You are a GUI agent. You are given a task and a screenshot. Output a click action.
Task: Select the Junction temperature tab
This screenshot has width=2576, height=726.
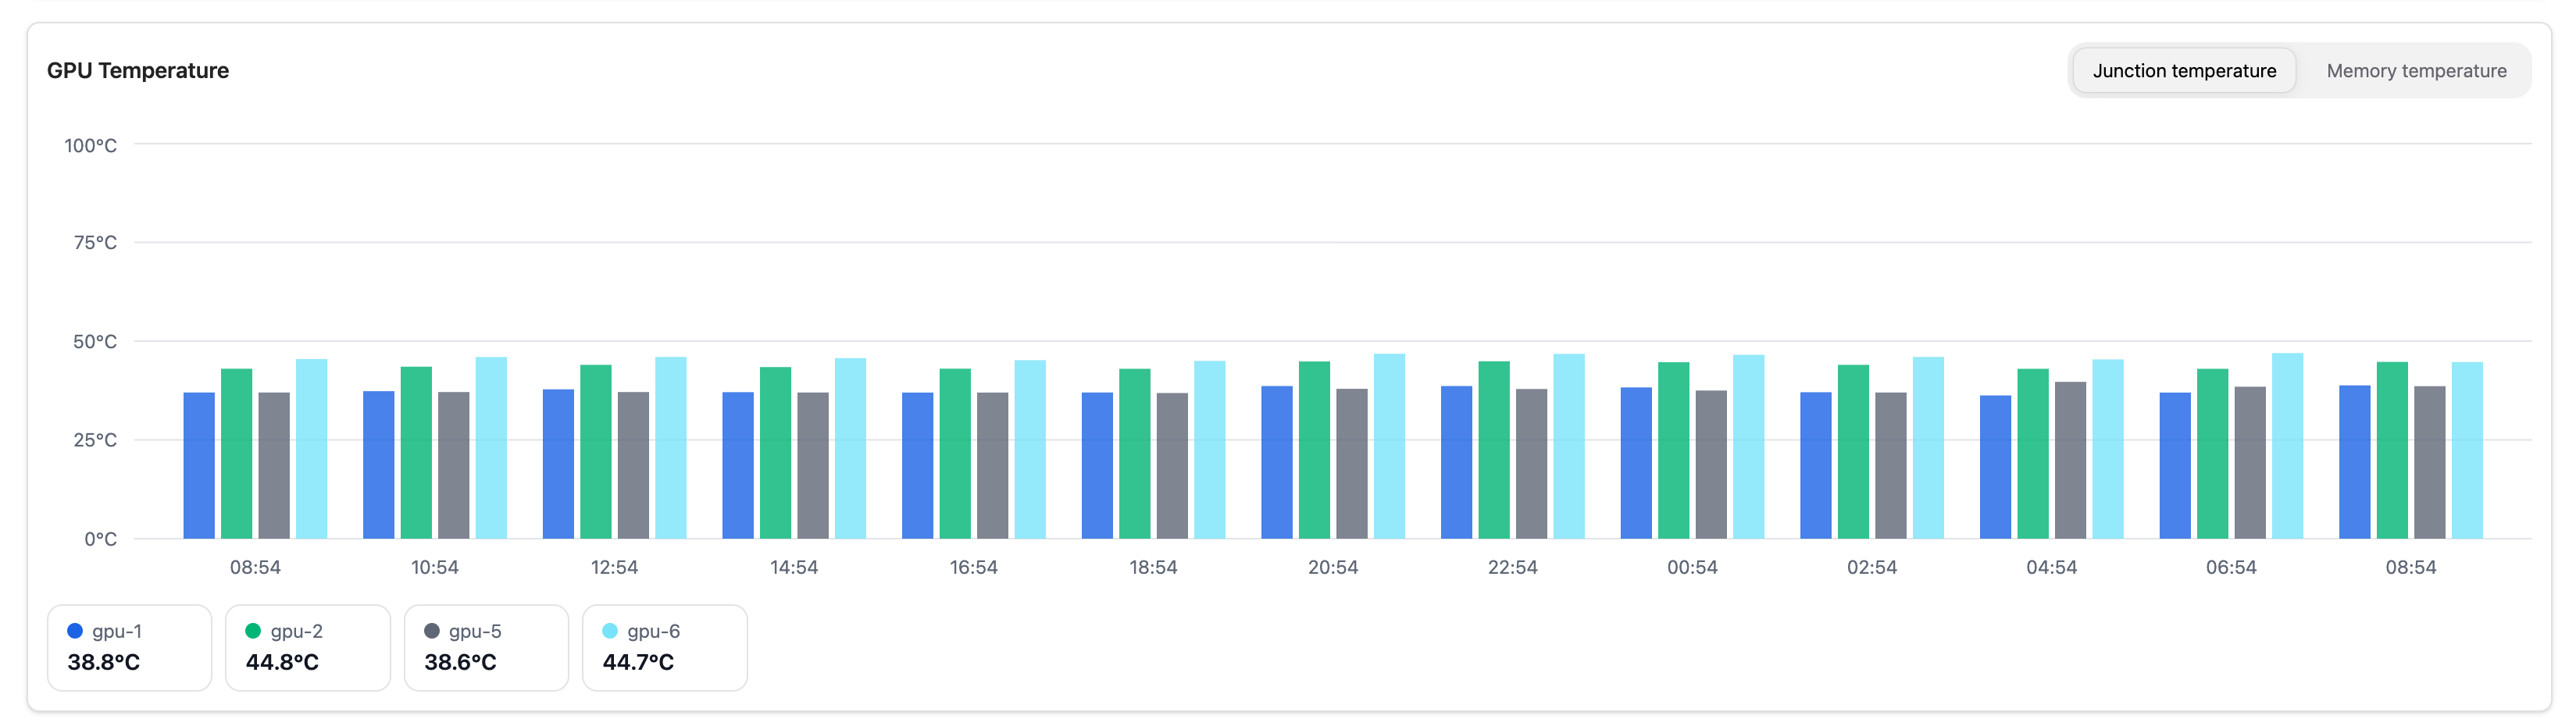(x=2184, y=70)
